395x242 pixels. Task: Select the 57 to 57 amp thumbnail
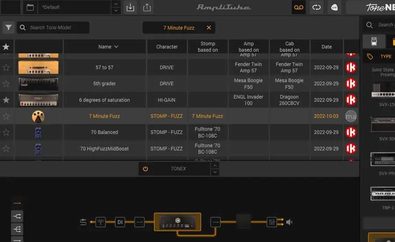click(38, 67)
